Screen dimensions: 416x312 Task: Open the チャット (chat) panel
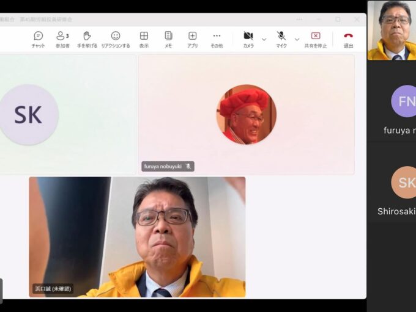coord(39,40)
